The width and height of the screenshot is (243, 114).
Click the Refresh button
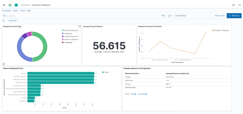click(234, 16)
